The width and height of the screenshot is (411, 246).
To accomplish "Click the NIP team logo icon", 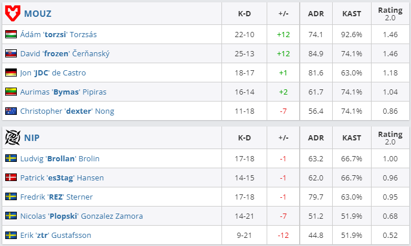I will click(x=13, y=138).
